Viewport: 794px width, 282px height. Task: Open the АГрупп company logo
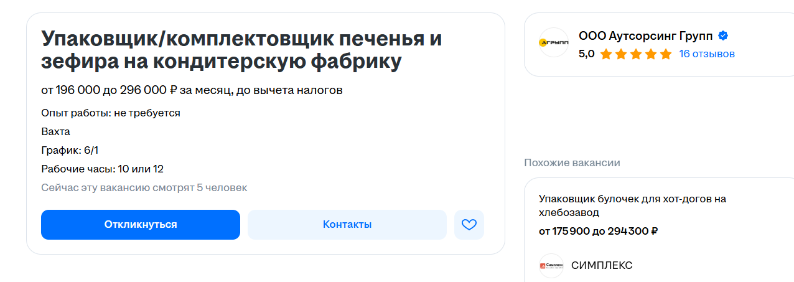(553, 43)
